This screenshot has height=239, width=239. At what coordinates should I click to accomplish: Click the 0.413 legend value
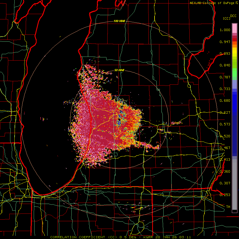[x=225, y=160]
